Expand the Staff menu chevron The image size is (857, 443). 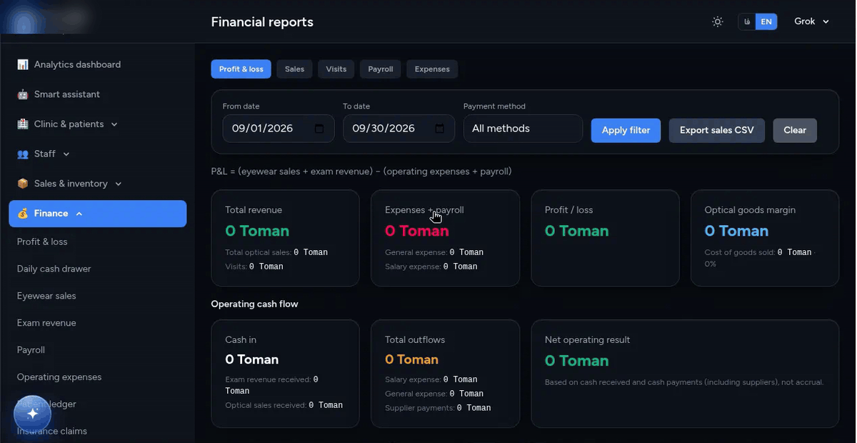(66, 154)
